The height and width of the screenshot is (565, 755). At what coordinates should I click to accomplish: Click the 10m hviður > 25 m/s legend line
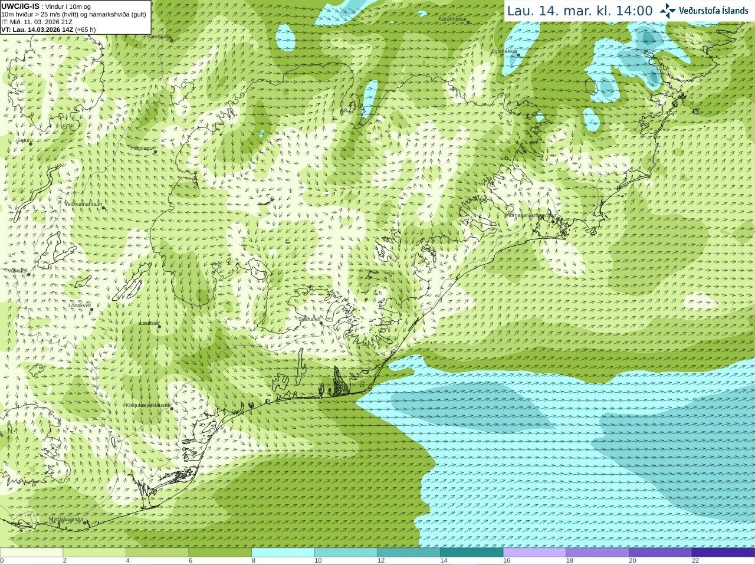(x=74, y=14)
